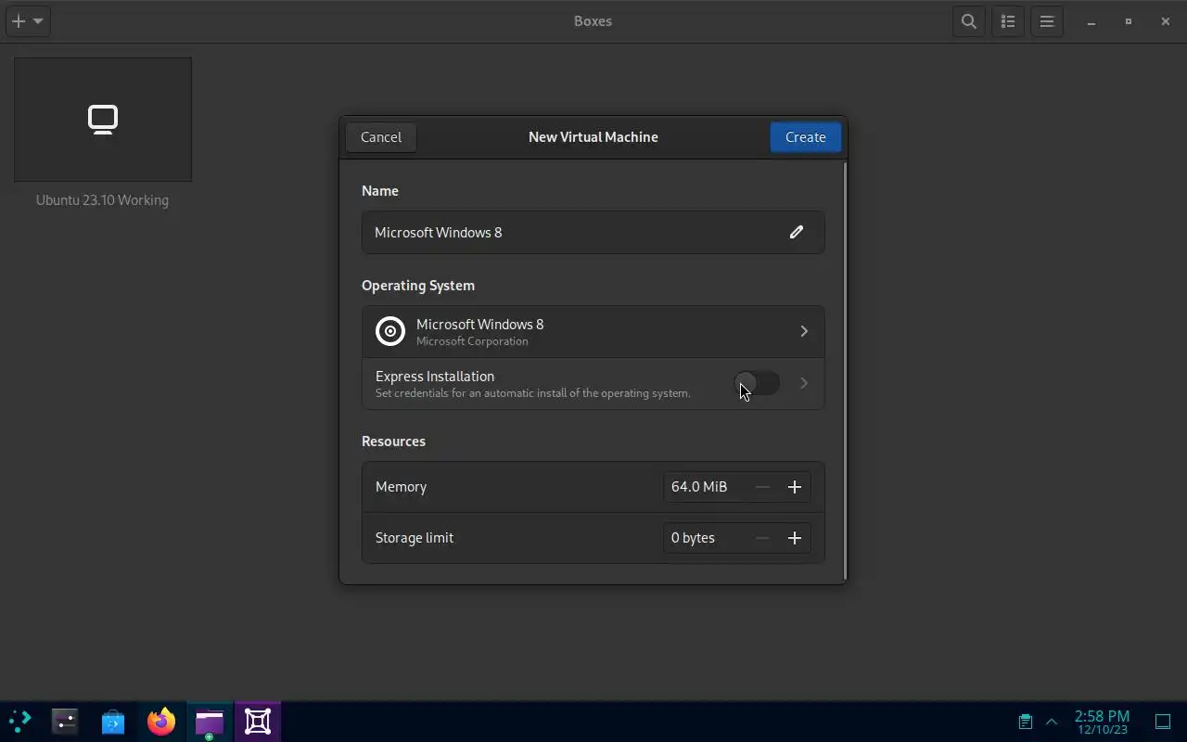Click the dialog vertical scrollbar
The height and width of the screenshot is (742, 1187).
pyautogui.click(x=844, y=371)
